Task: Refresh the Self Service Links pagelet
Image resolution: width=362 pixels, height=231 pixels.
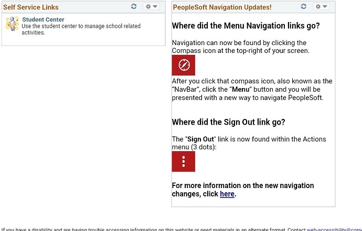Action: point(134,6)
